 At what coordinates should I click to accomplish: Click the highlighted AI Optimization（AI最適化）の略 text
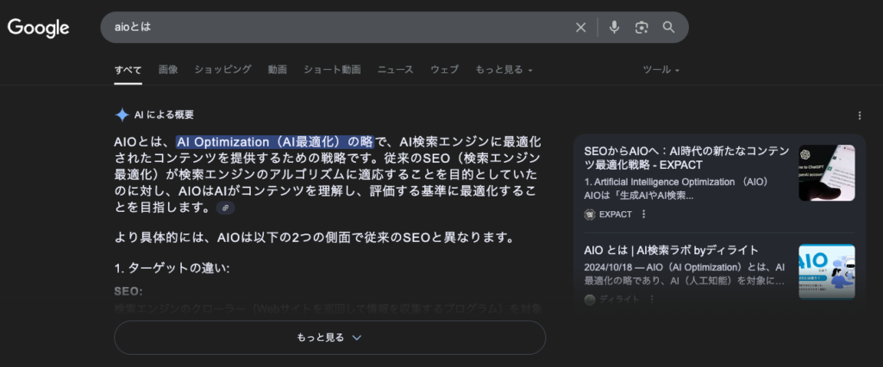pos(275,142)
